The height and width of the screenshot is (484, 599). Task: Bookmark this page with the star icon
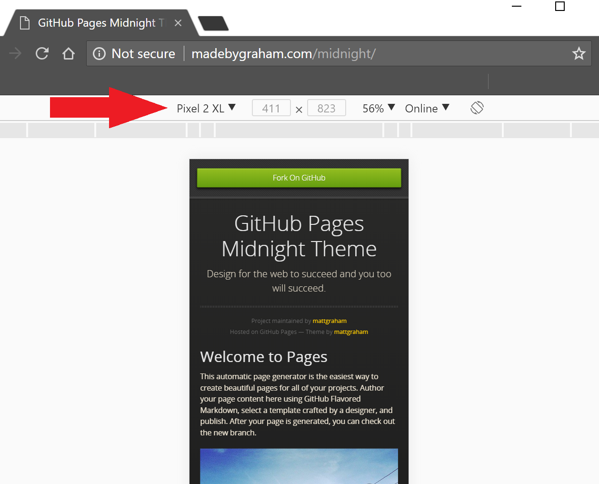point(579,53)
